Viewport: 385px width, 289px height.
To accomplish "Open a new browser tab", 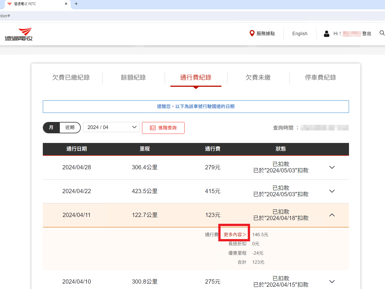I will (76, 4).
